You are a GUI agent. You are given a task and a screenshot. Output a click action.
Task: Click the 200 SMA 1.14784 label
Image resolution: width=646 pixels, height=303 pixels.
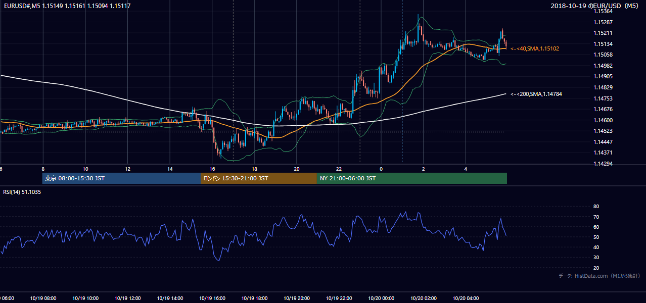coord(536,94)
